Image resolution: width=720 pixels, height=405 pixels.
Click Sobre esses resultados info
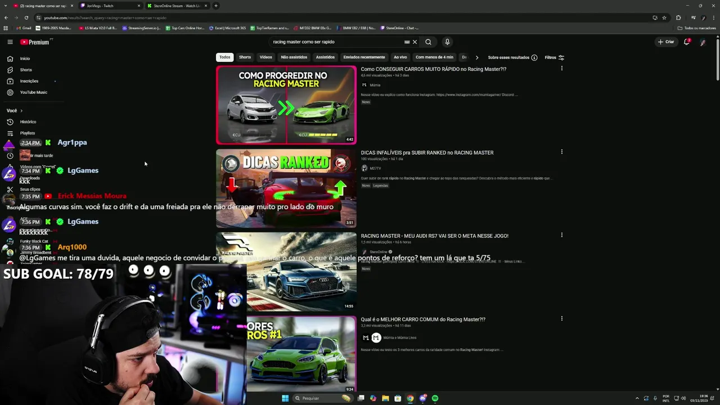pyautogui.click(x=512, y=57)
